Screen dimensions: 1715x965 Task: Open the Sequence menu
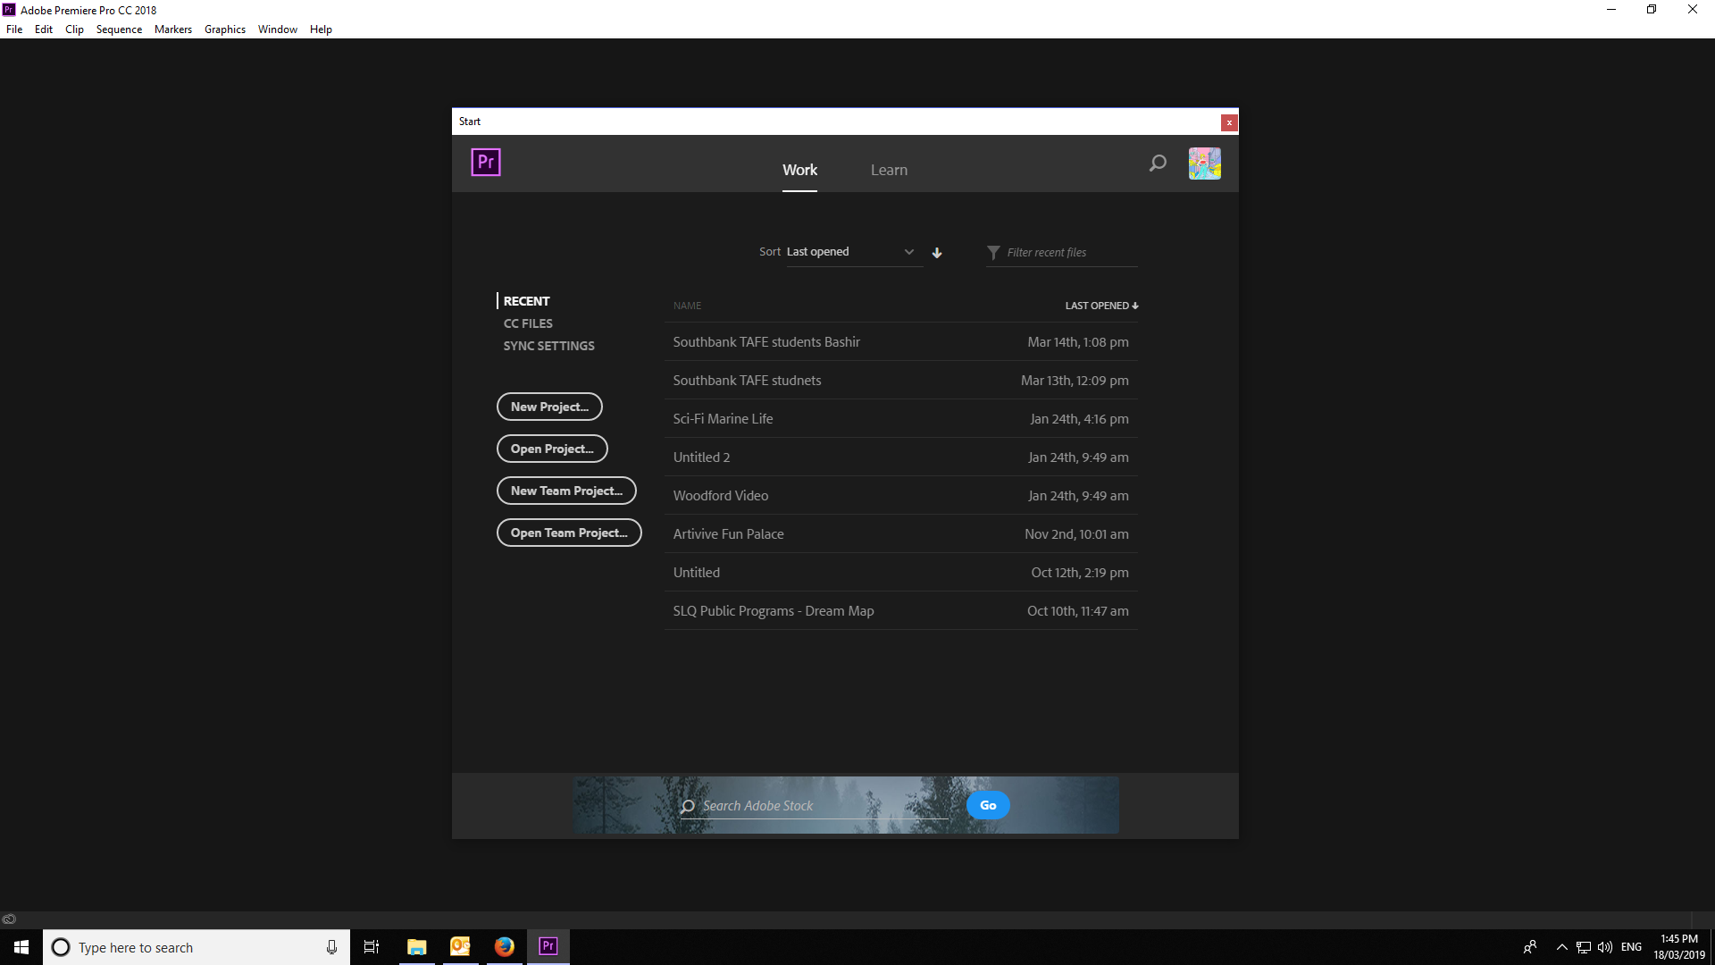[x=119, y=29]
